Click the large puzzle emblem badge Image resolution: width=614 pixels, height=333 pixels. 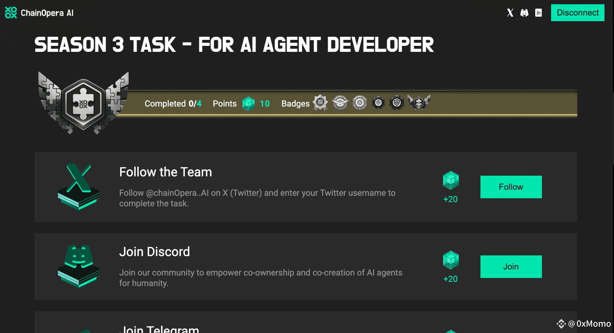tap(83, 103)
